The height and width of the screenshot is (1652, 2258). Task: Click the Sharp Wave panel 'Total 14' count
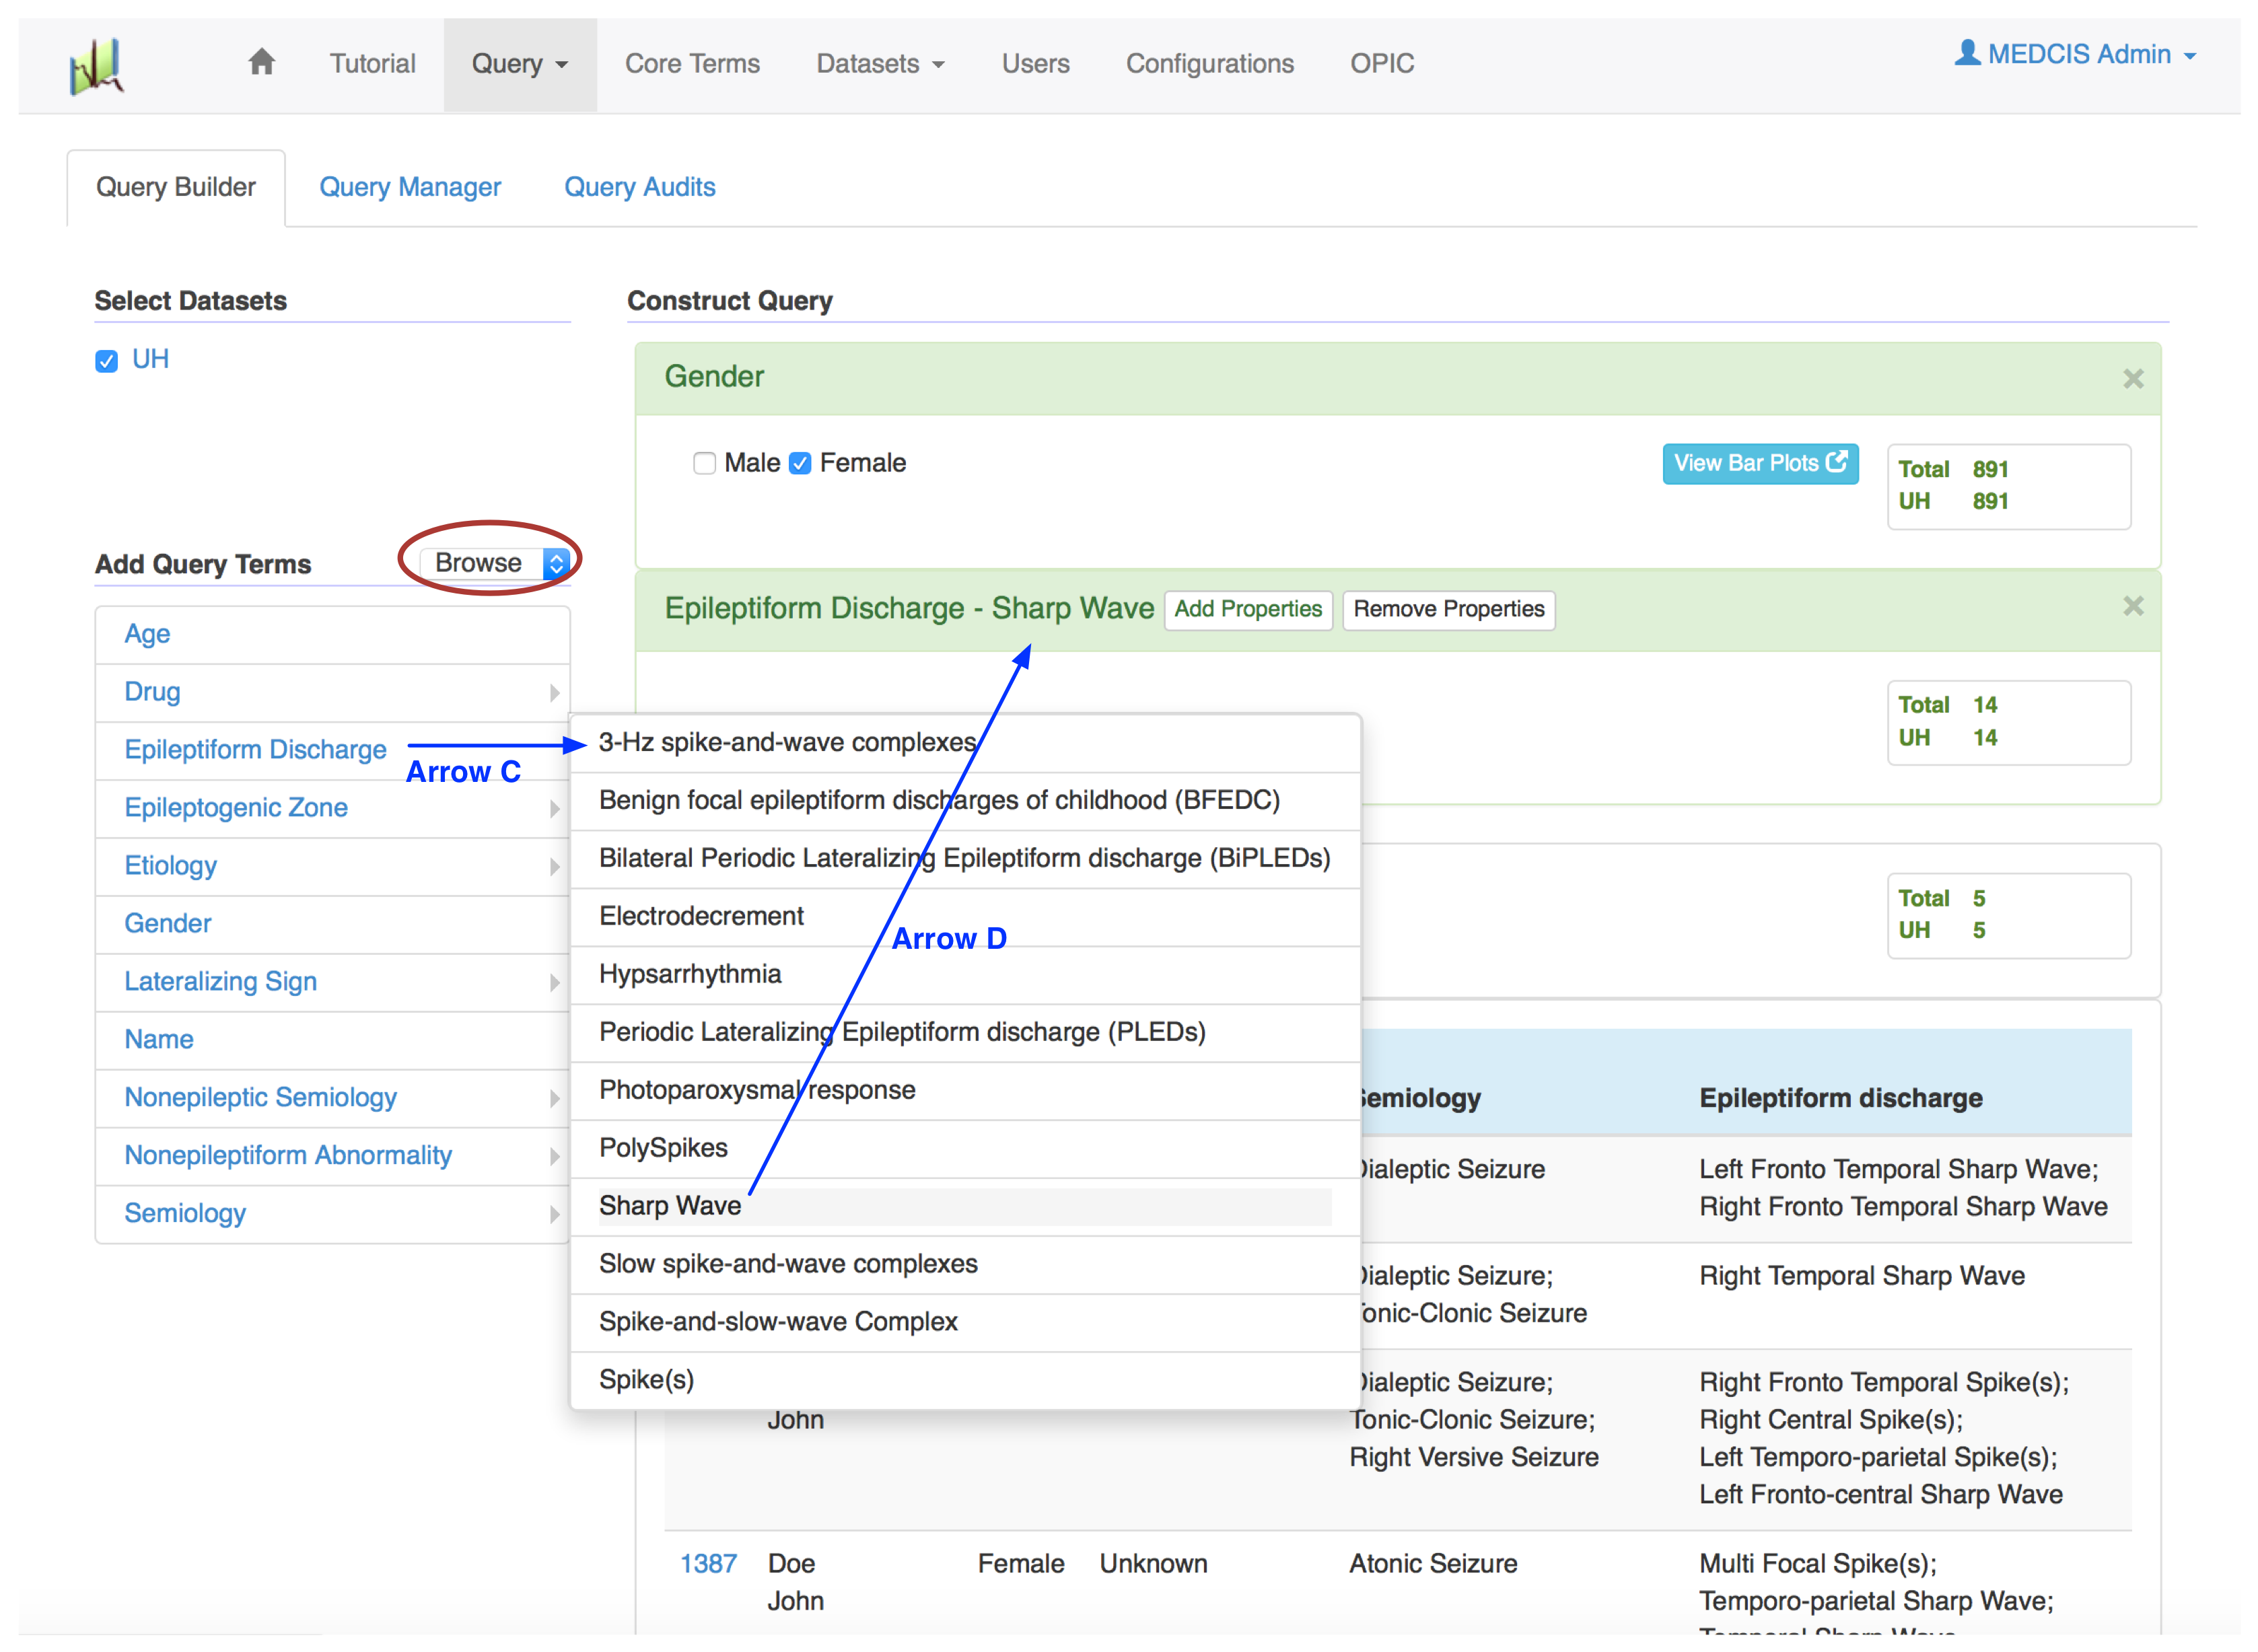coord(1947,706)
